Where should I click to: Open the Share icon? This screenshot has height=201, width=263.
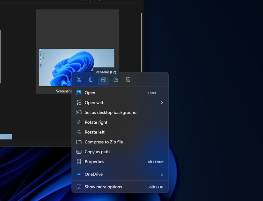coord(116,80)
